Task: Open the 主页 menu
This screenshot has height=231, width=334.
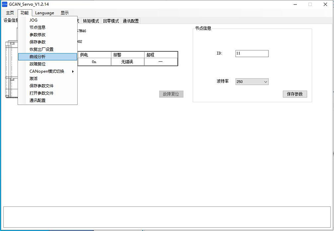Action: click(10, 13)
